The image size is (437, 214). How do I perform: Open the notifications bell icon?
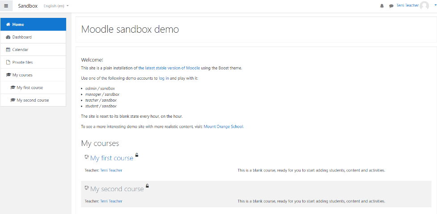point(382,6)
